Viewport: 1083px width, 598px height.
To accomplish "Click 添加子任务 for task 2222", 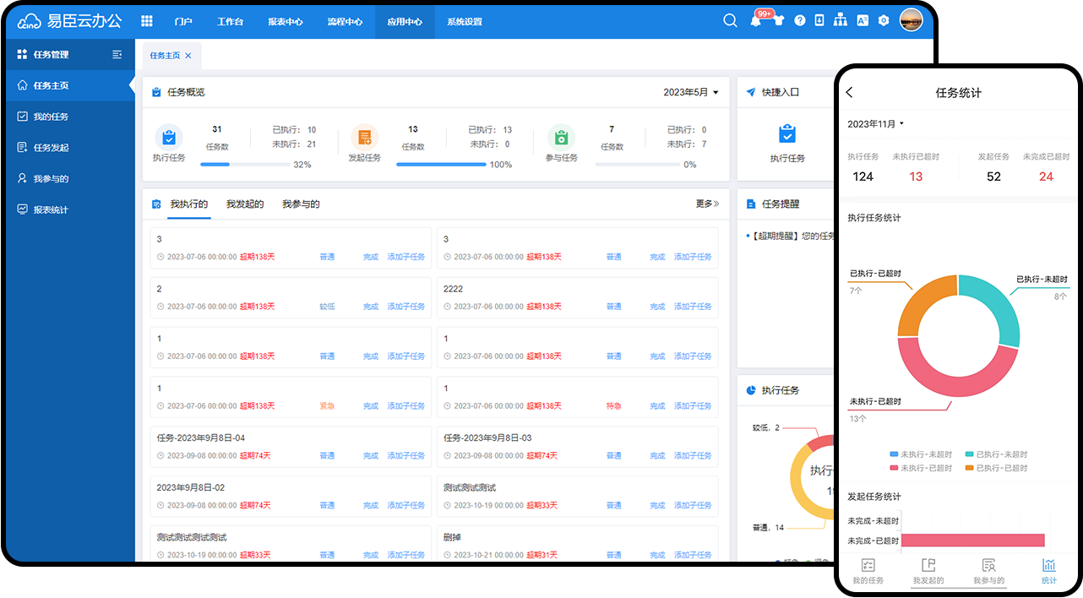I will [x=693, y=307].
